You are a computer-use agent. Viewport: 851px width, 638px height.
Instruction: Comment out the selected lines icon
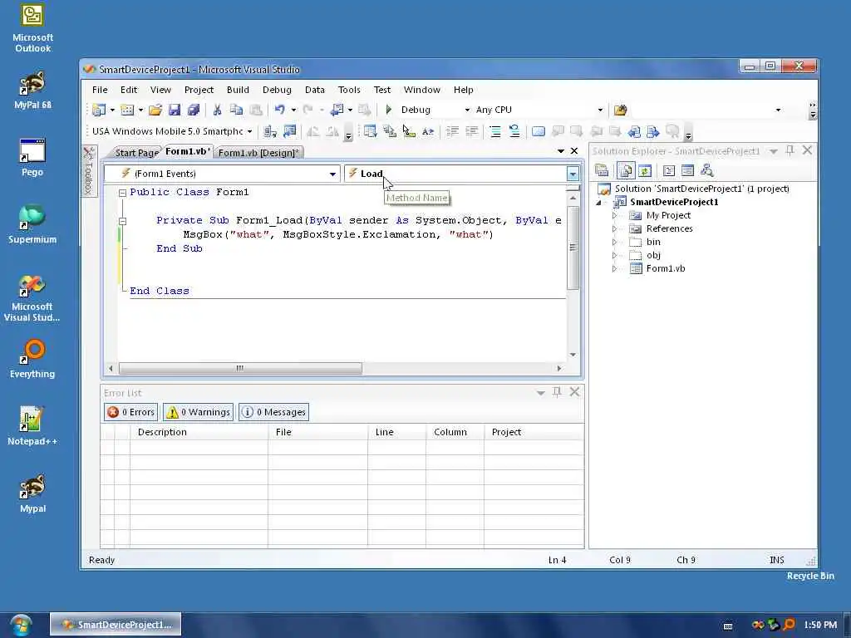(x=495, y=131)
